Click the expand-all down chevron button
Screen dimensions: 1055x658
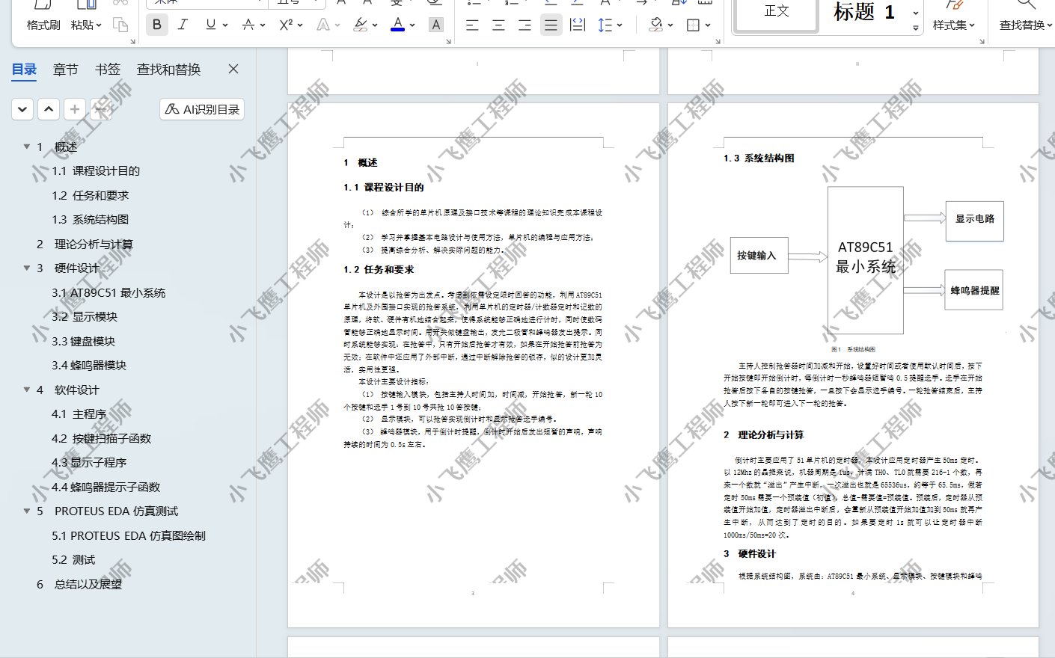(22, 109)
